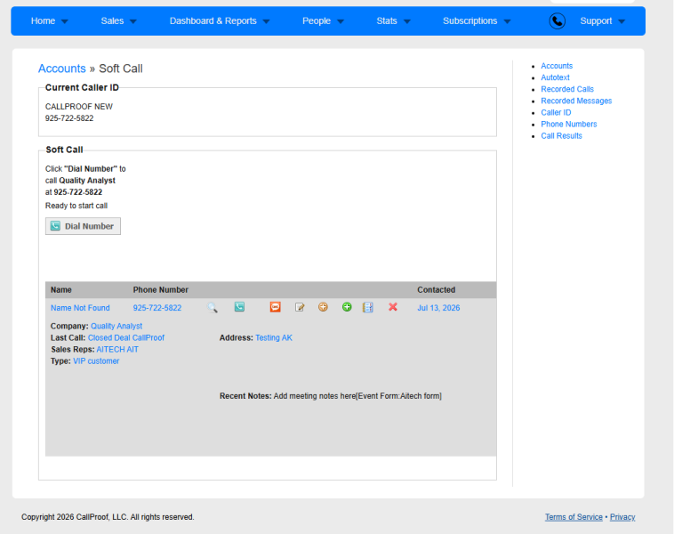
Task: Open the Name Not Found contact link
Action: tap(80, 308)
